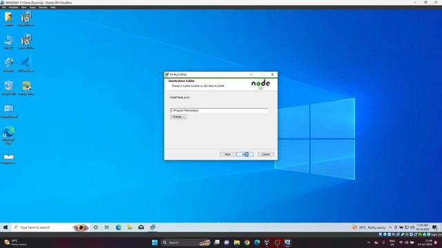This screenshot has width=442, height=248.
Task: Click the microphone icon in host tray
Action: pyautogui.click(x=383, y=242)
